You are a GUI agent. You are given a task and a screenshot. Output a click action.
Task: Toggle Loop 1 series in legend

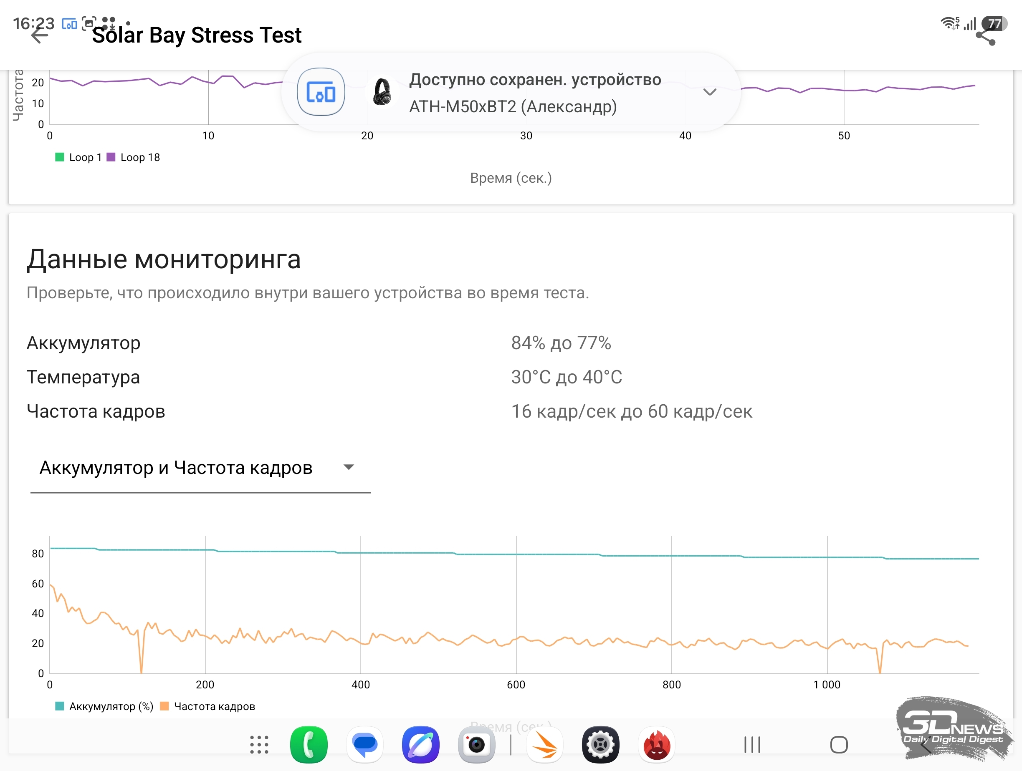(78, 157)
